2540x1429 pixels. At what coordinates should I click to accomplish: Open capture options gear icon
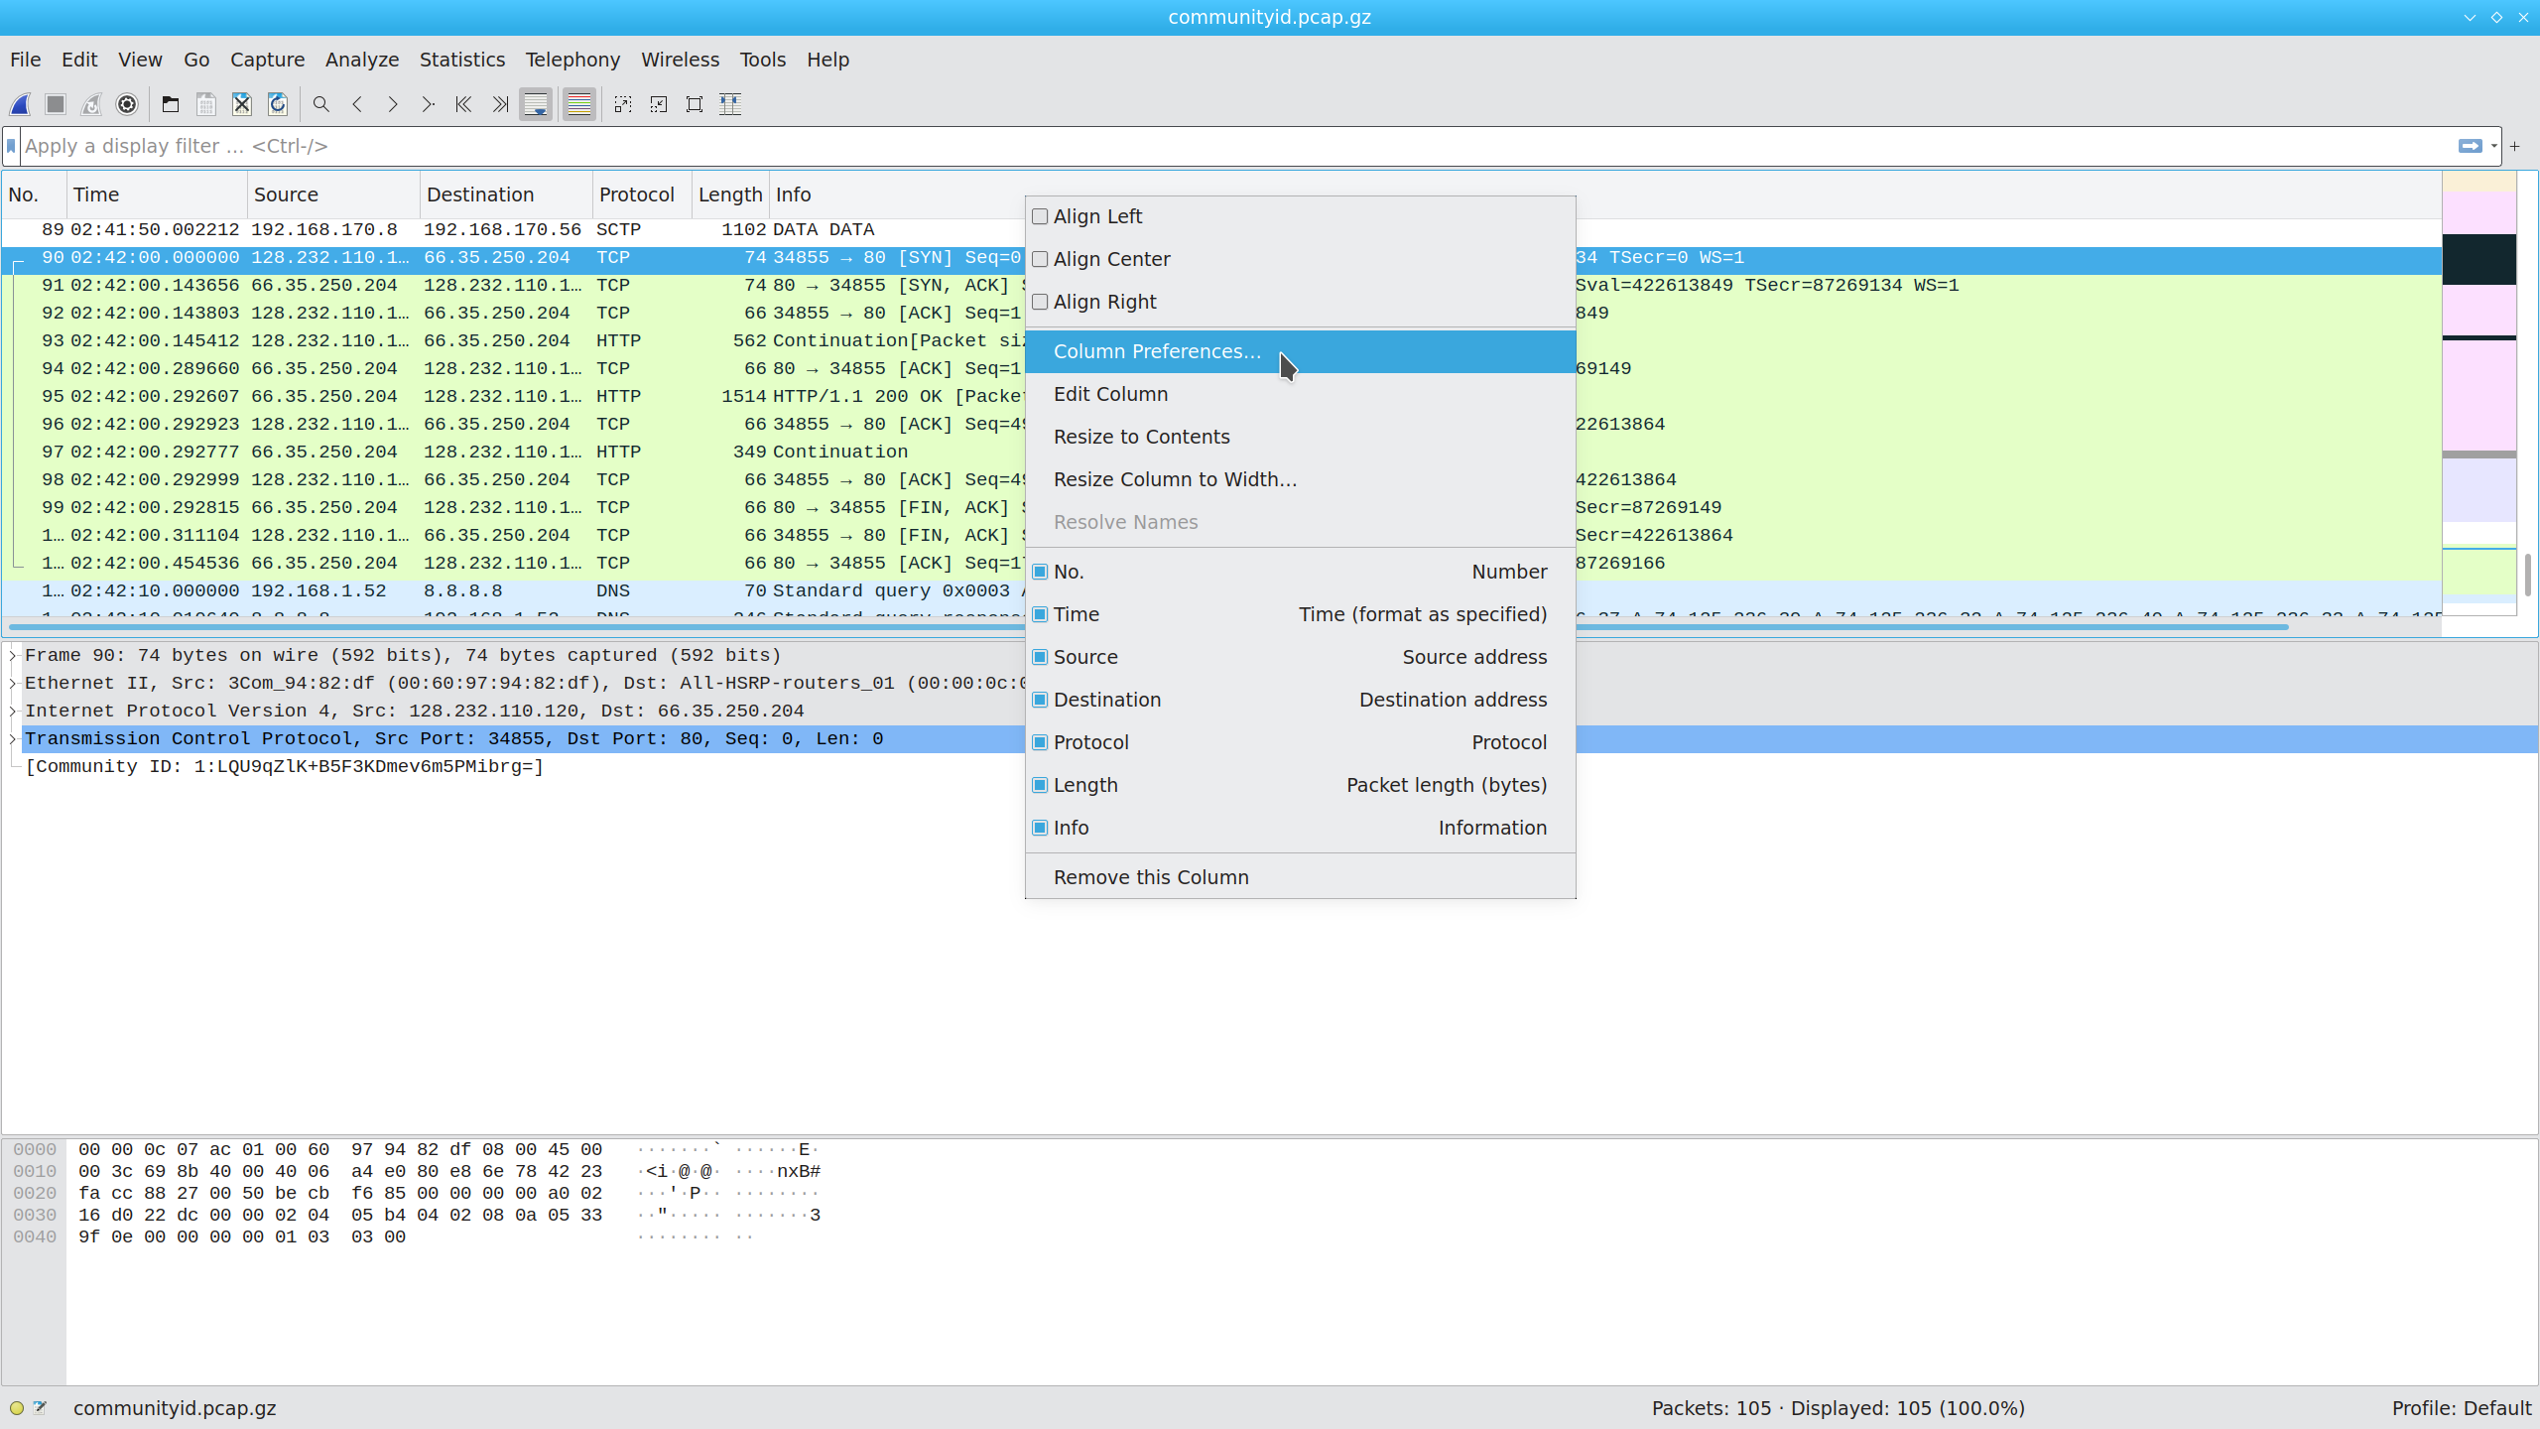127,104
